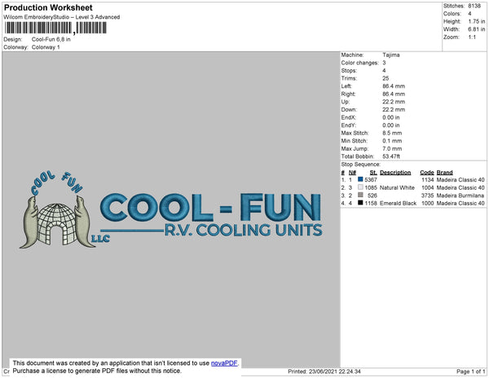Click the design name 'Cool-Fun 6,8 in'
The width and height of the screenshot is (489, 378).
51,40
